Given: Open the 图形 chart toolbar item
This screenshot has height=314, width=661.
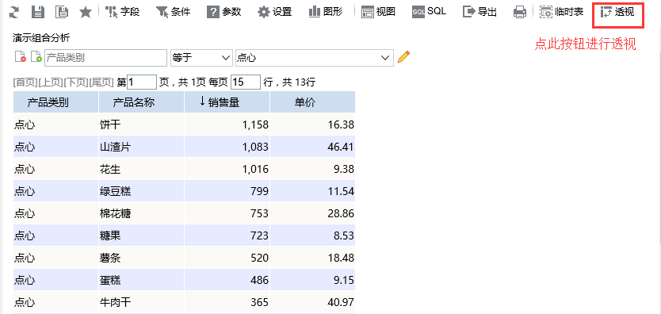Looking at the screenshot, I should pyautogui.click(x=326, y=12).
